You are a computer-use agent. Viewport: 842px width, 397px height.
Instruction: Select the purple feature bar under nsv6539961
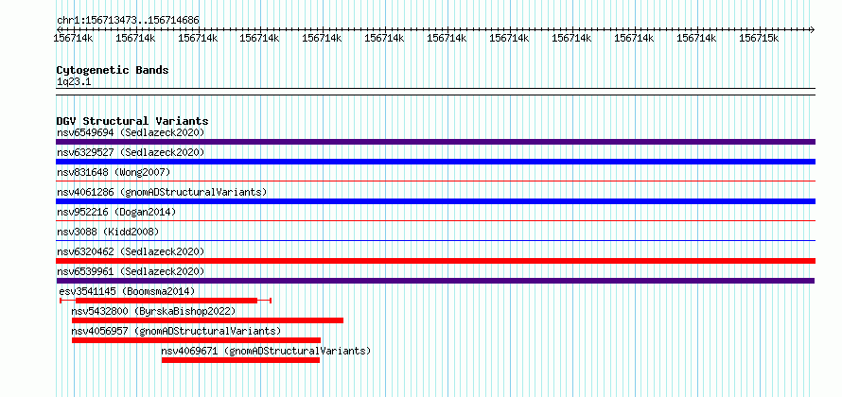[435, 281]
